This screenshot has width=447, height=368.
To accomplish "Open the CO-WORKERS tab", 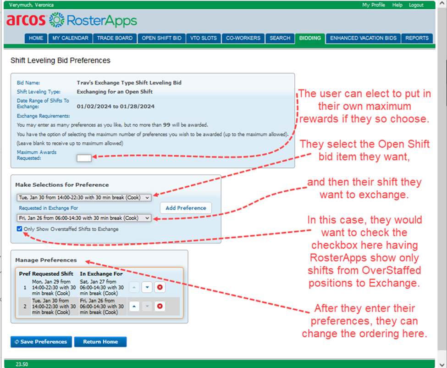I will tap(243, 38).
